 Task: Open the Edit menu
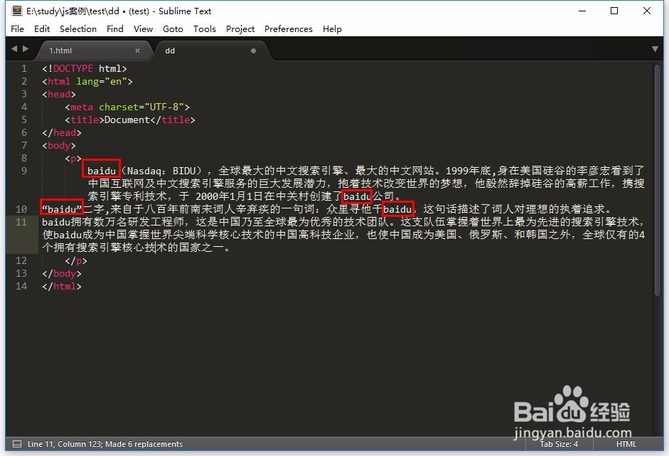coord(42,28)
